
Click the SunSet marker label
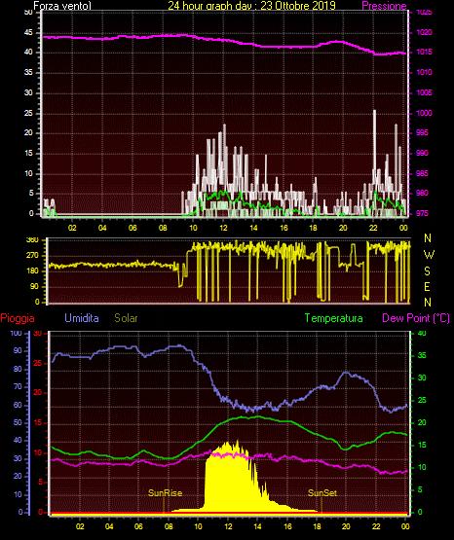pyautogui.click(x=322, y=493)
